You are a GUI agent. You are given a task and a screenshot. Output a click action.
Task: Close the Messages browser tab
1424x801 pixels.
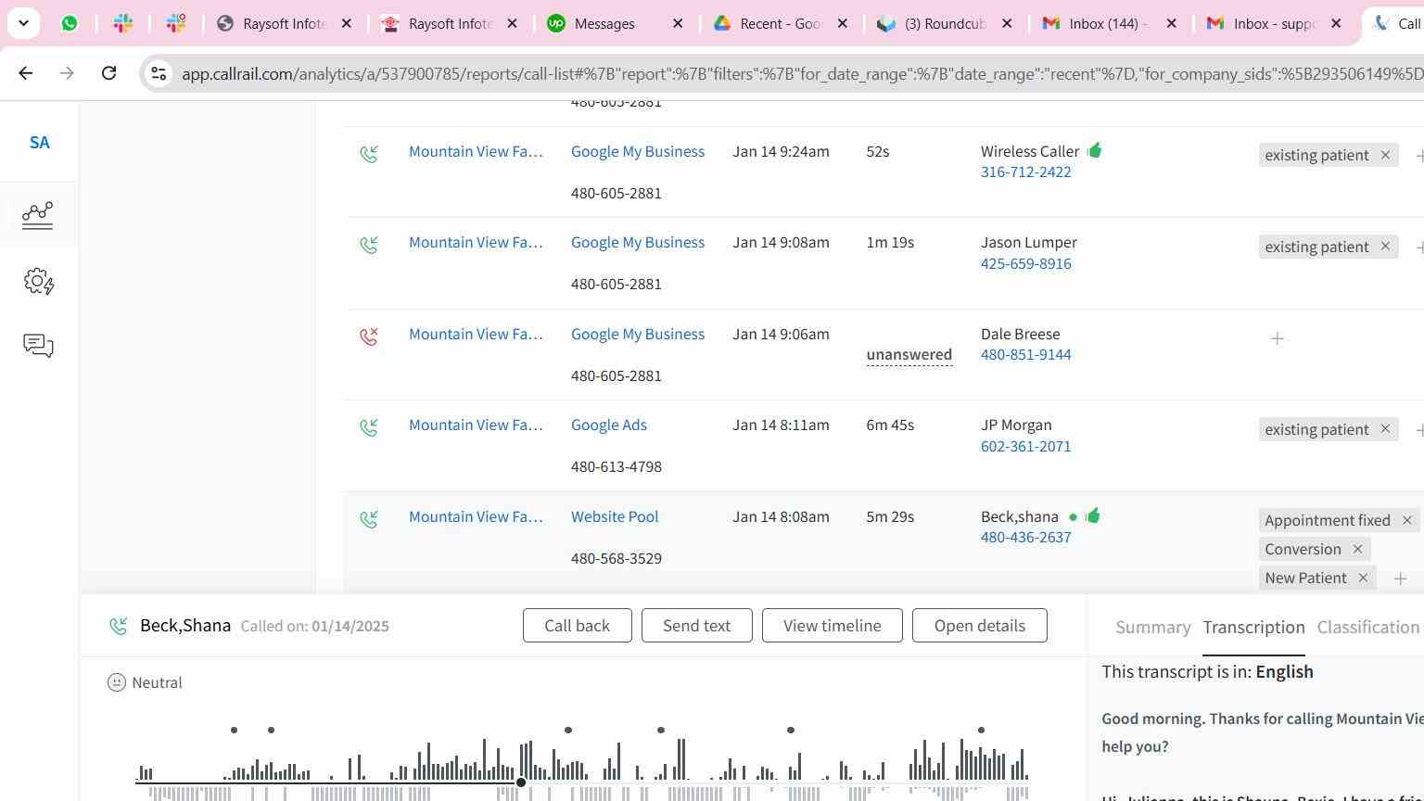(x=678, y=23)
